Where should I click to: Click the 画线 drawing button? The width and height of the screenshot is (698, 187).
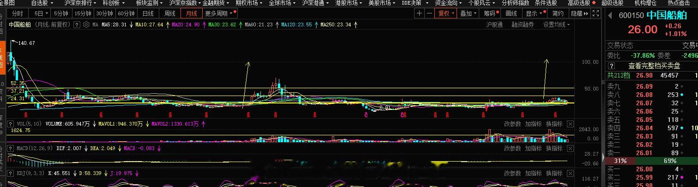511,13
